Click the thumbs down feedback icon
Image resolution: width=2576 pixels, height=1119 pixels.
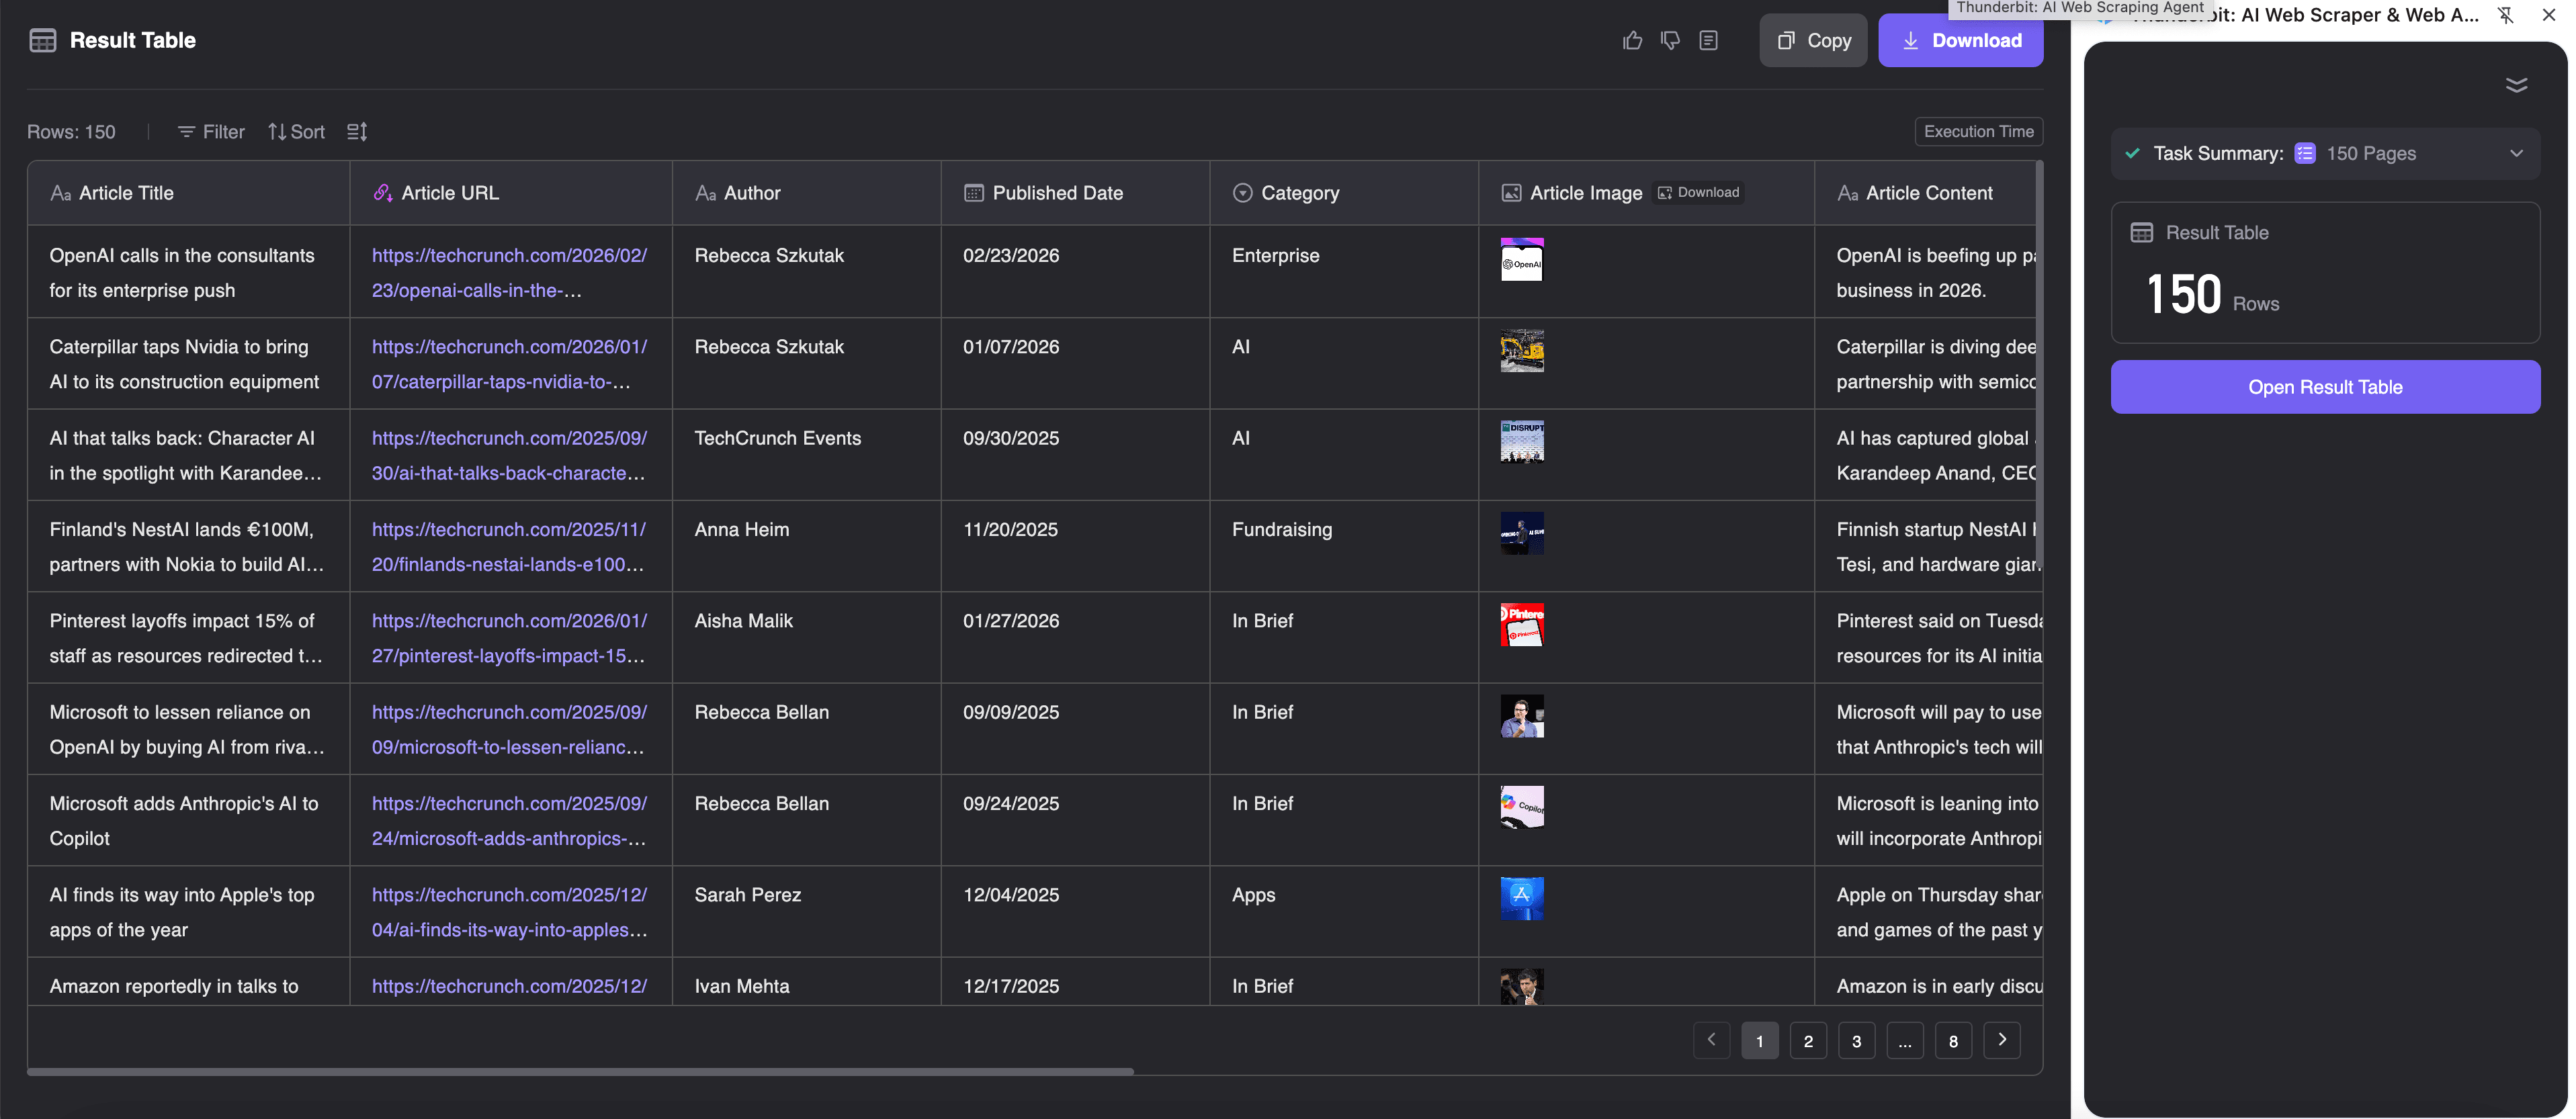(1670, 40)
